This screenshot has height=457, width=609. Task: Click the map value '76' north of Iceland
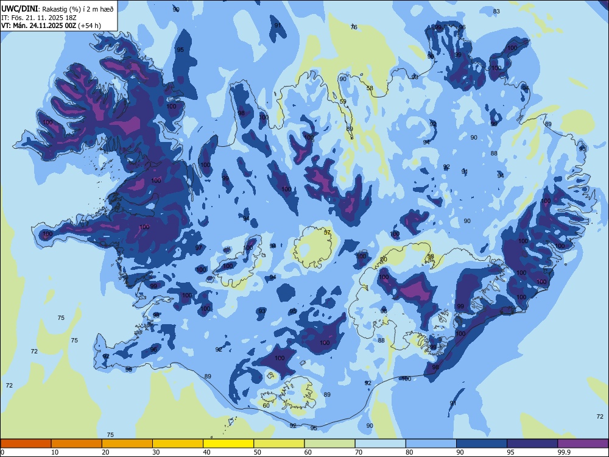tap(354, 27)
